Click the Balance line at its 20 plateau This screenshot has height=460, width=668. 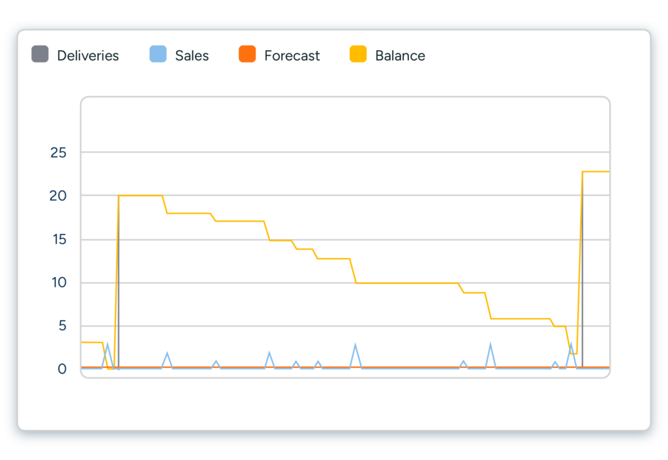(140, 195)
